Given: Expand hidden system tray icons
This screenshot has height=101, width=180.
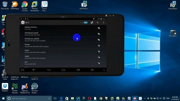Looking at the screenshot, I should coord(145,98).
